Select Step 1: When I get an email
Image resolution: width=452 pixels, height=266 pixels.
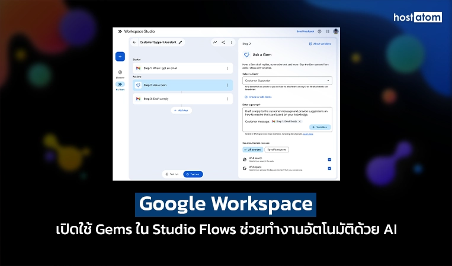tap(182, 68)
